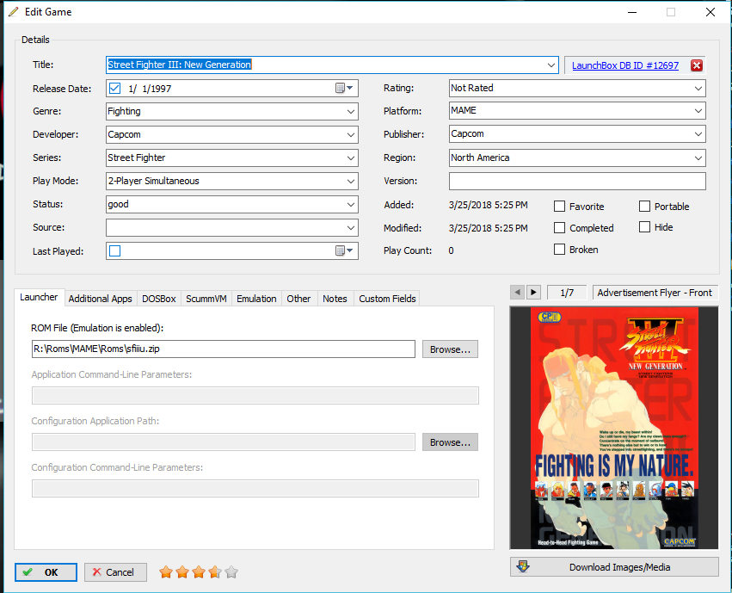The height and width of the screenshot is (593, 732).
Task: Open the Source dropdown
Action: pos(351,228)
